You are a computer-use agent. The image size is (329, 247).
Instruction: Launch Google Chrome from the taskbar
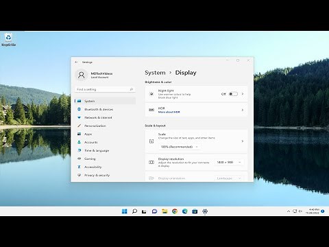[x=175, y=211]
